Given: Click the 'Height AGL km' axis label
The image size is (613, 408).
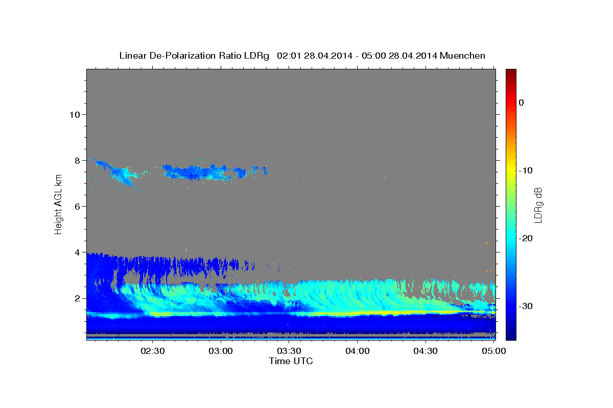Looking at the screenshot, I should [x=58, y=204].
